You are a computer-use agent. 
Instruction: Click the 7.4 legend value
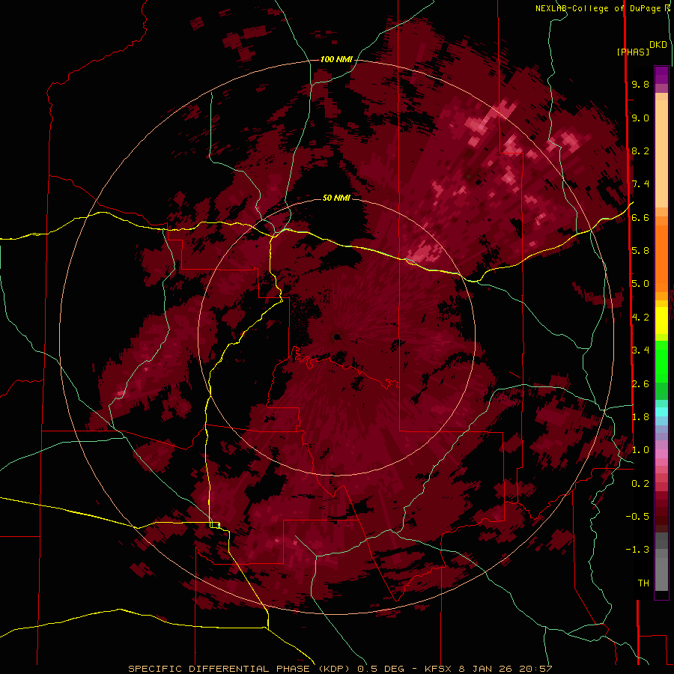pyautogui.click(x=640, y=184)
